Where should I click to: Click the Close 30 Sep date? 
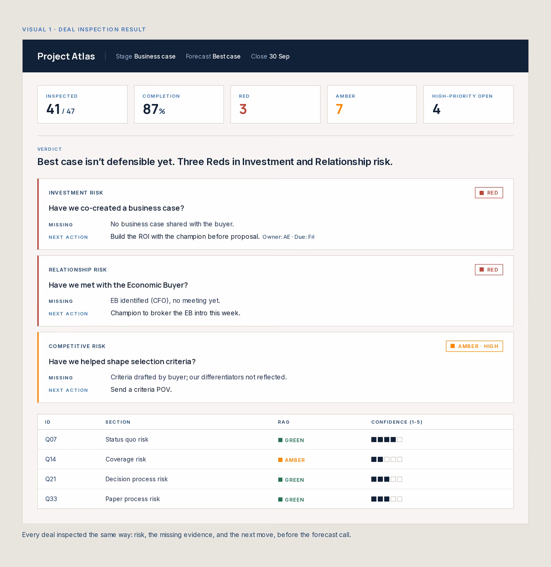[x=270, y=56]
